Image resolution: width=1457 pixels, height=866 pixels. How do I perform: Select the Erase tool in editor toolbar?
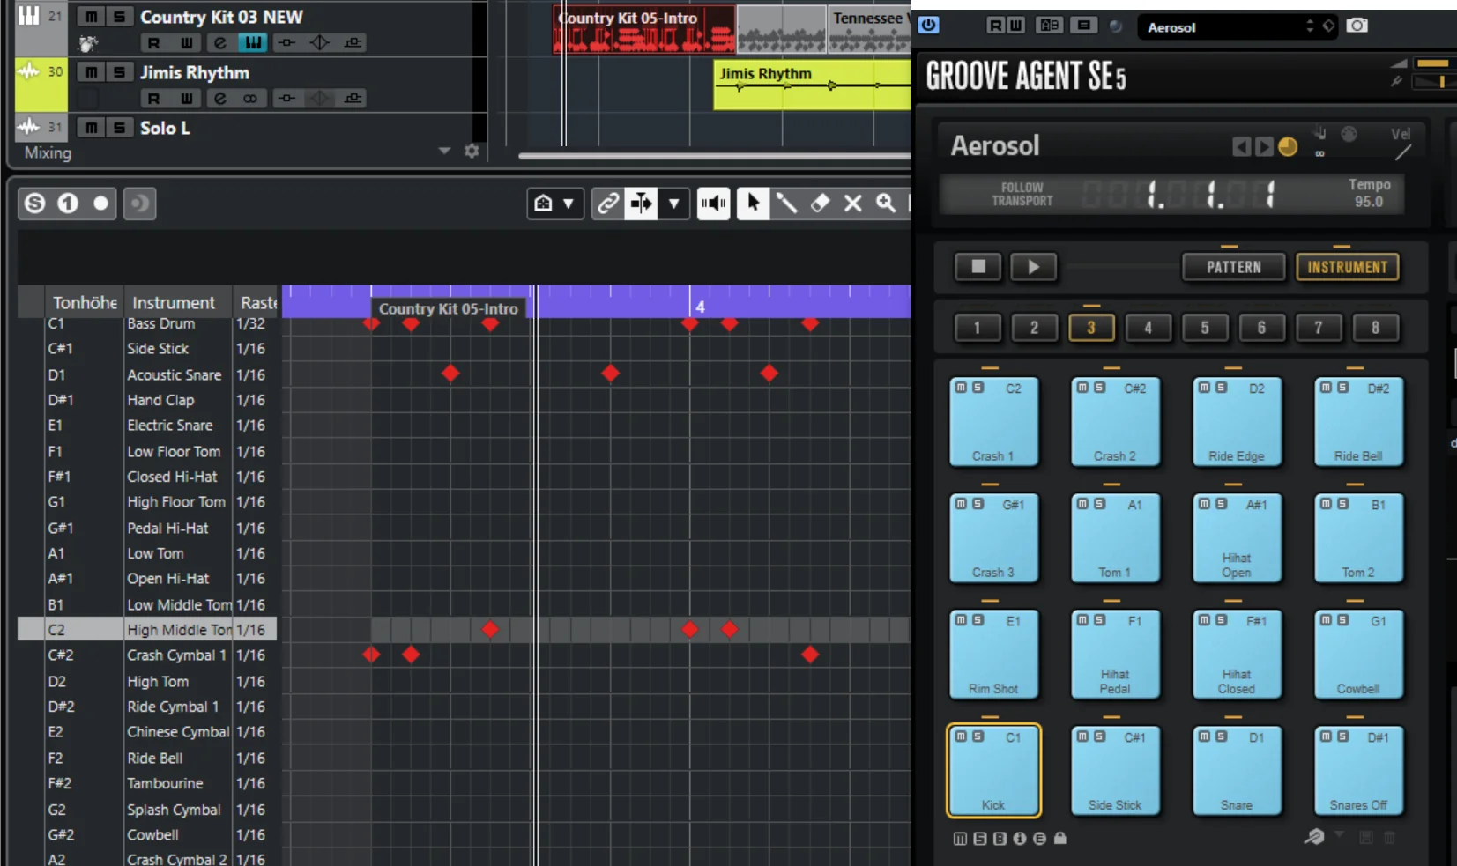820,204
